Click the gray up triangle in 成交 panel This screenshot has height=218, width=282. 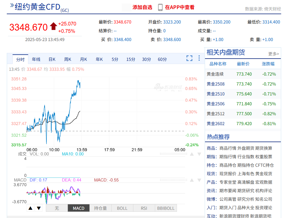tap(192, 154)
